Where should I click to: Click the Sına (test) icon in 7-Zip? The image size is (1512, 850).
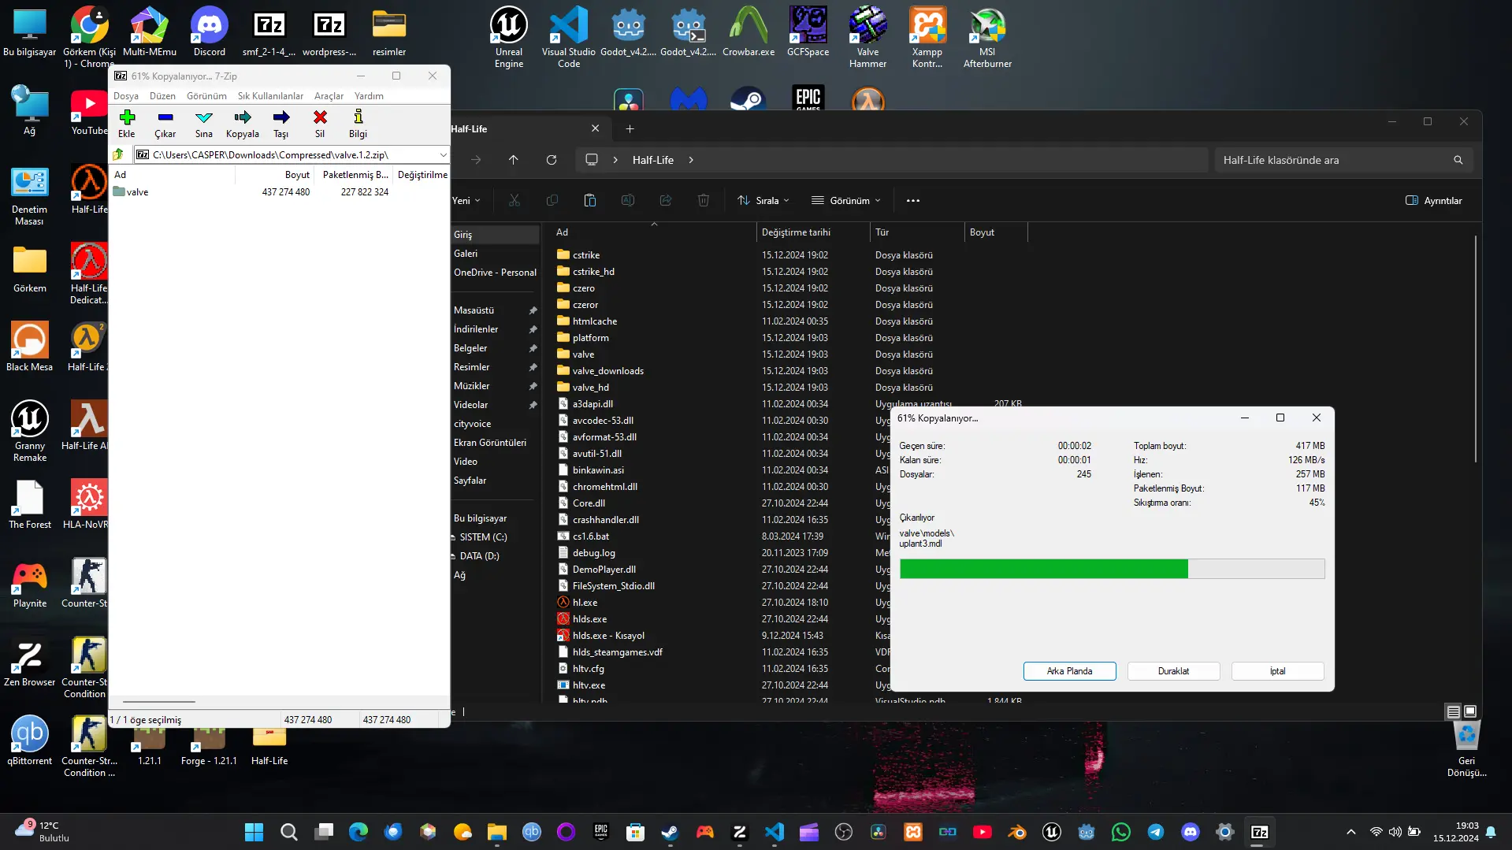point(204,124)
